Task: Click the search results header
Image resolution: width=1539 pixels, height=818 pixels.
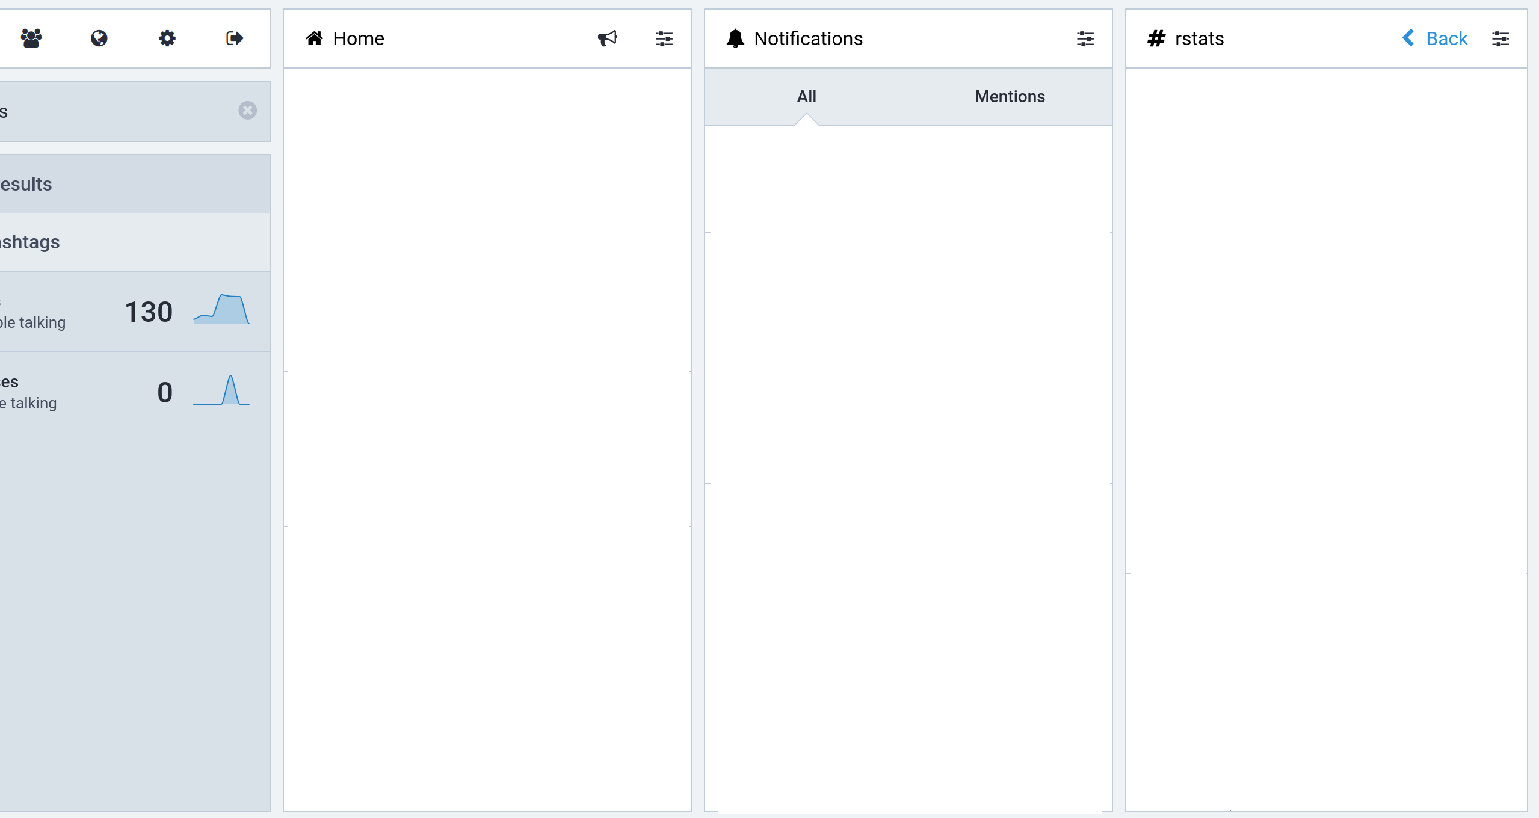Action: coord(135,184)
